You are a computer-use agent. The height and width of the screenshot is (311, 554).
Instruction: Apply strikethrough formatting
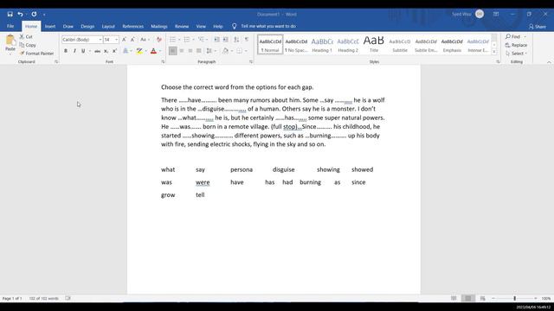(x=98, y=51)
